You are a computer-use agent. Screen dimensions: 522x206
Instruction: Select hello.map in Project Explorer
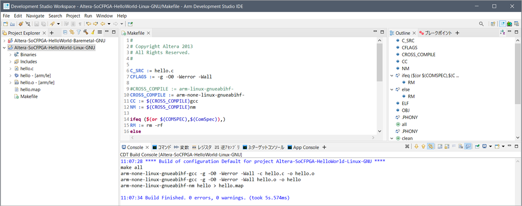pyautogui.click(x=30, y=90)
